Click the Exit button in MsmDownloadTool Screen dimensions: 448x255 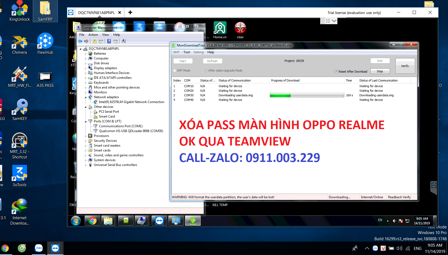pos(380,61)
